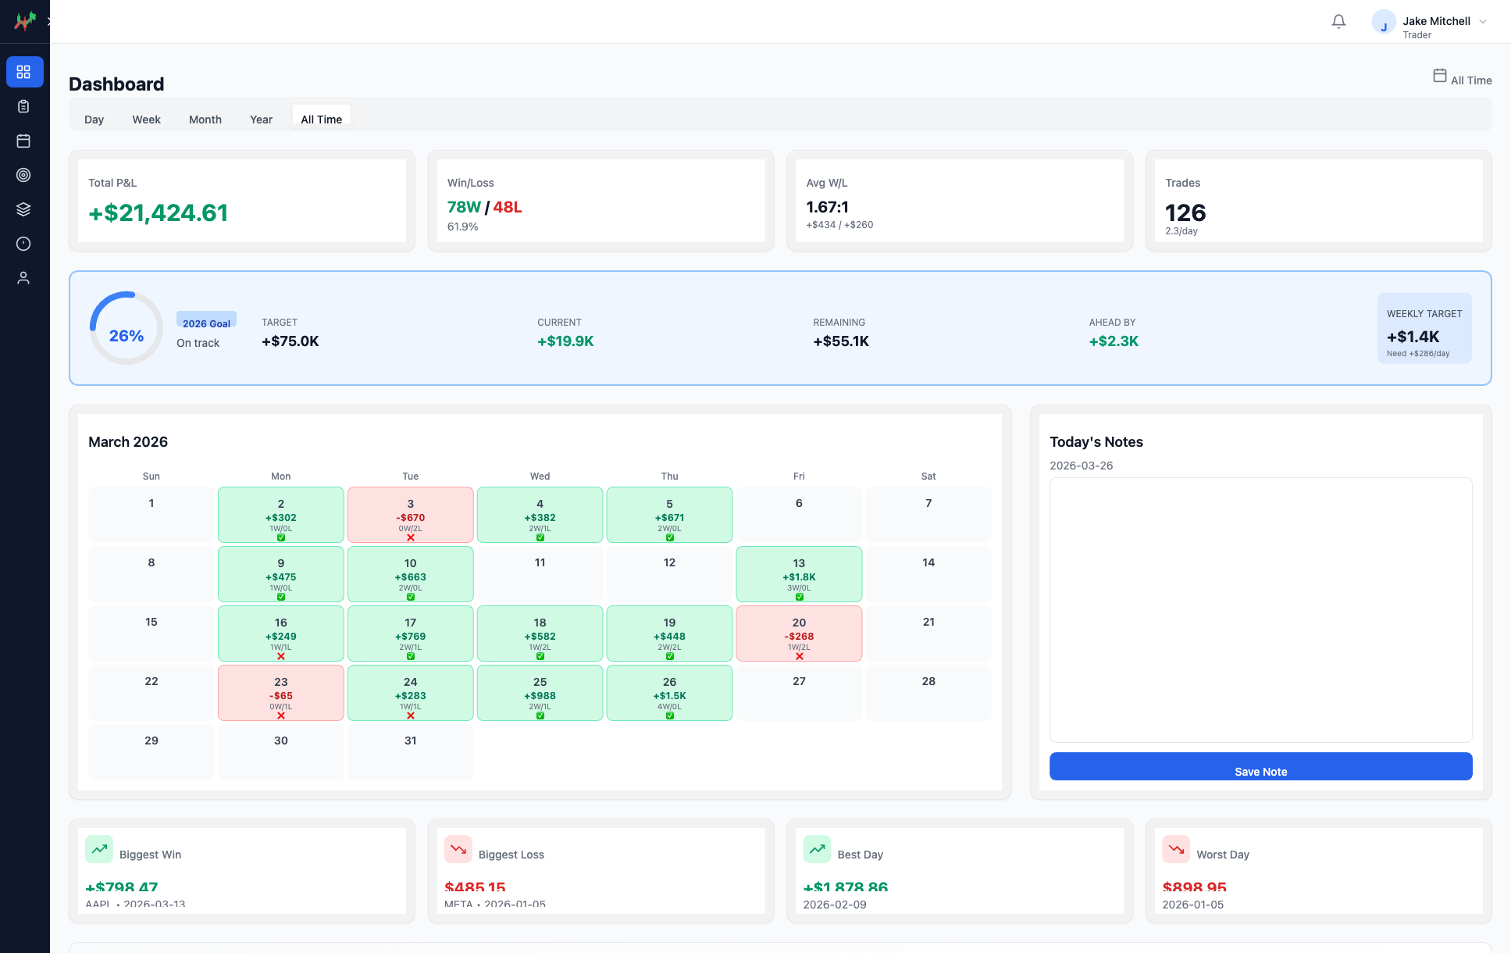This screenshot has width=1511, height=953.
Task: Click the 26% goal progress ring
Action: click(126, 334)
